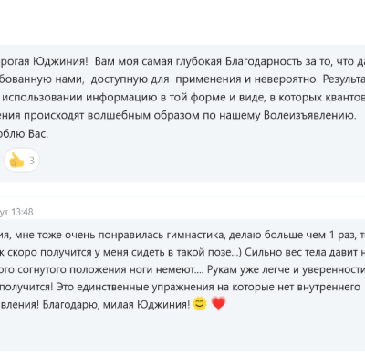Viewport: 365px width, 357px height.
Task: Click the word "Юджиния!" in the first message
Action: tap(60, 61)
